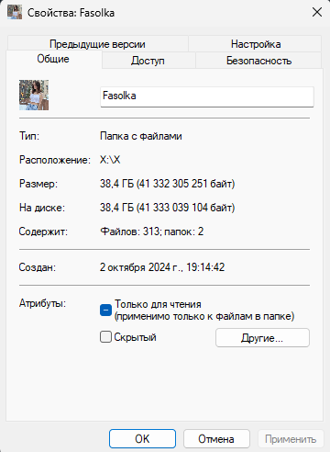Go to the Доступ tab
The image size is (330, 452).
click(148, 61)
